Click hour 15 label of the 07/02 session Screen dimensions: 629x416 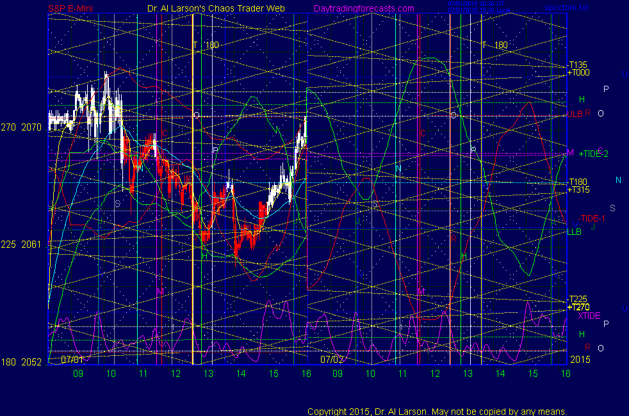click(x=533, y=374)
